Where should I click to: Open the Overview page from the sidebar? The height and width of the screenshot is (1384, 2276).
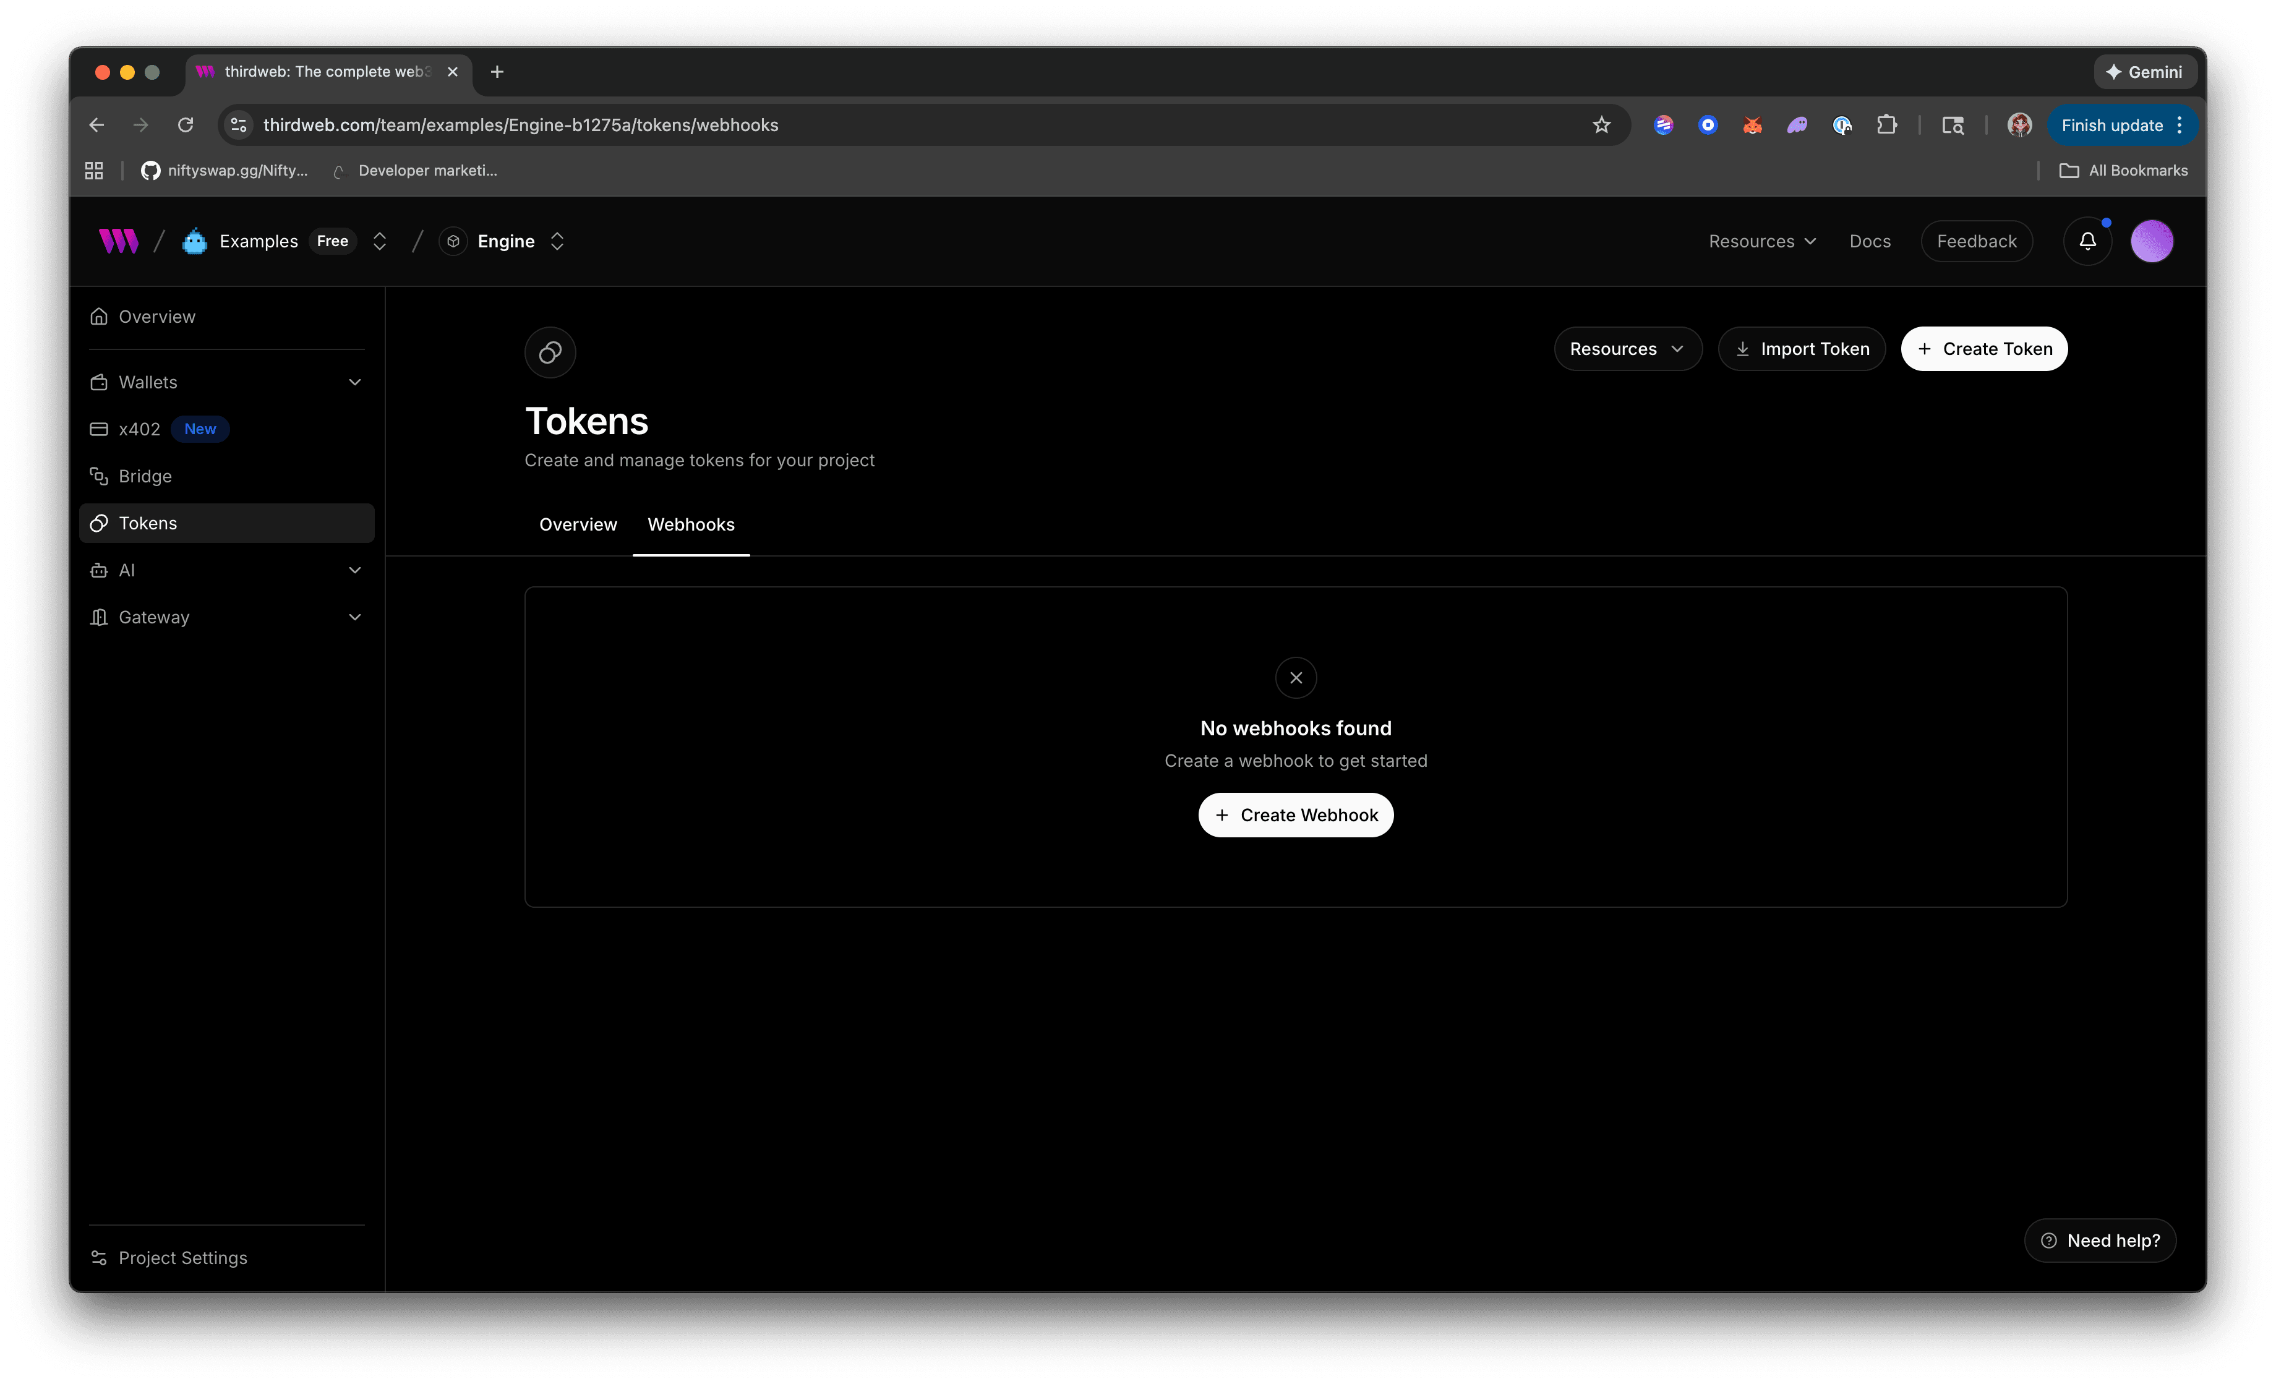(x=157, y=316)
